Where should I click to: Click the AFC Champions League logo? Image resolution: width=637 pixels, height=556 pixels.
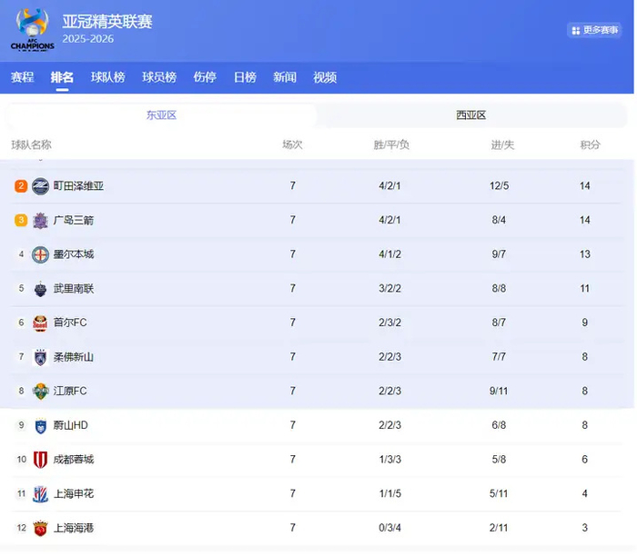(x=33, y=29)
